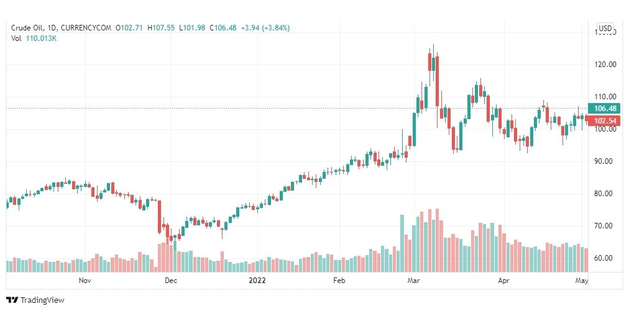The height and width of the screenshot is (311, 629).
Task: Open the USD currency selector
Action: pos(605,28)
